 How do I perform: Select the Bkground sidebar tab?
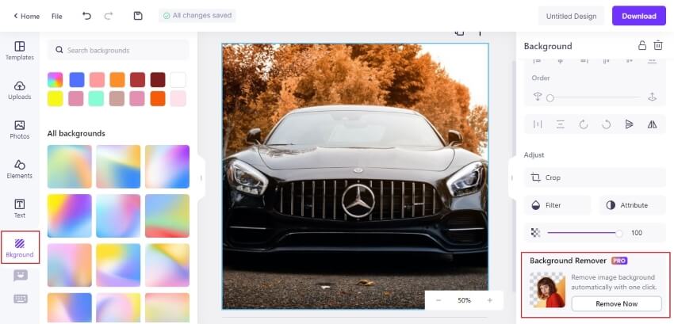20,248
